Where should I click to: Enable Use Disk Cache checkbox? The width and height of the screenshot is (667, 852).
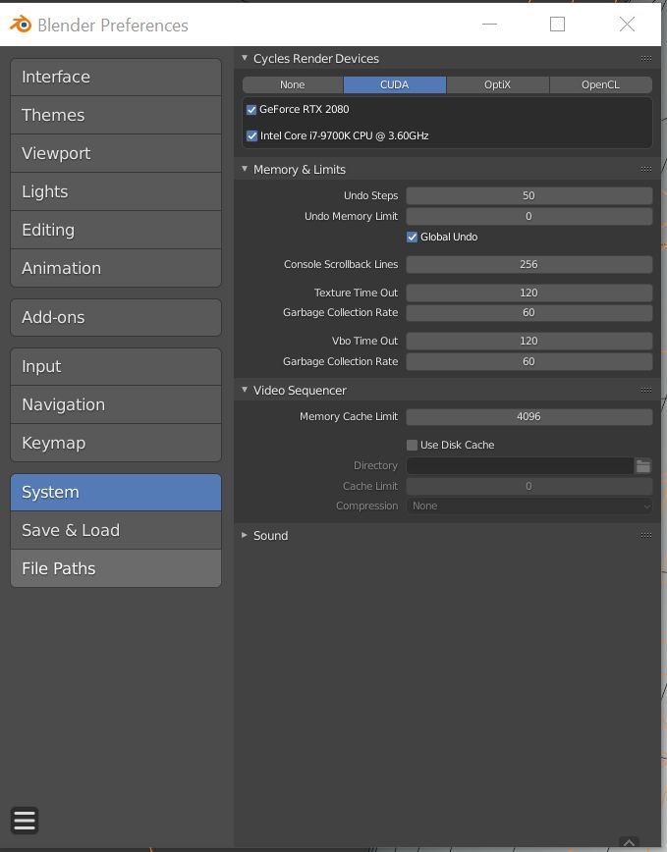pyautogui.click(x=412, y=445)
